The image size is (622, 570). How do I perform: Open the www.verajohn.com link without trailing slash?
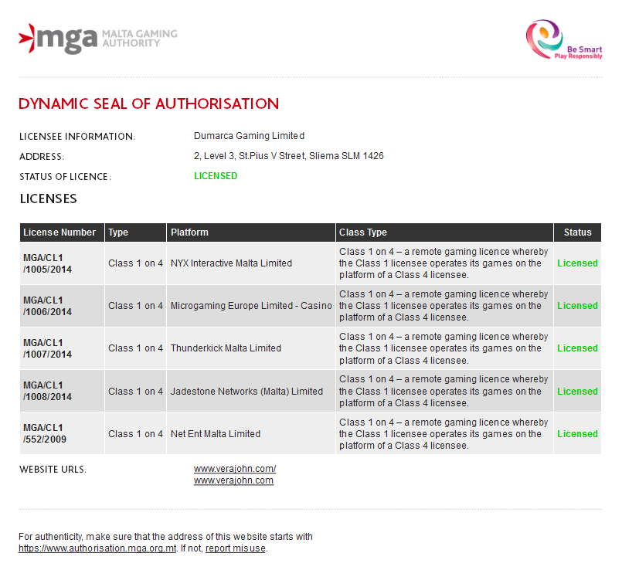233,480
